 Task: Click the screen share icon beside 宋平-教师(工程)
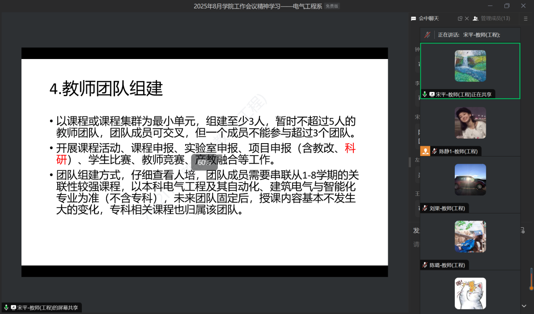[432, 94]
